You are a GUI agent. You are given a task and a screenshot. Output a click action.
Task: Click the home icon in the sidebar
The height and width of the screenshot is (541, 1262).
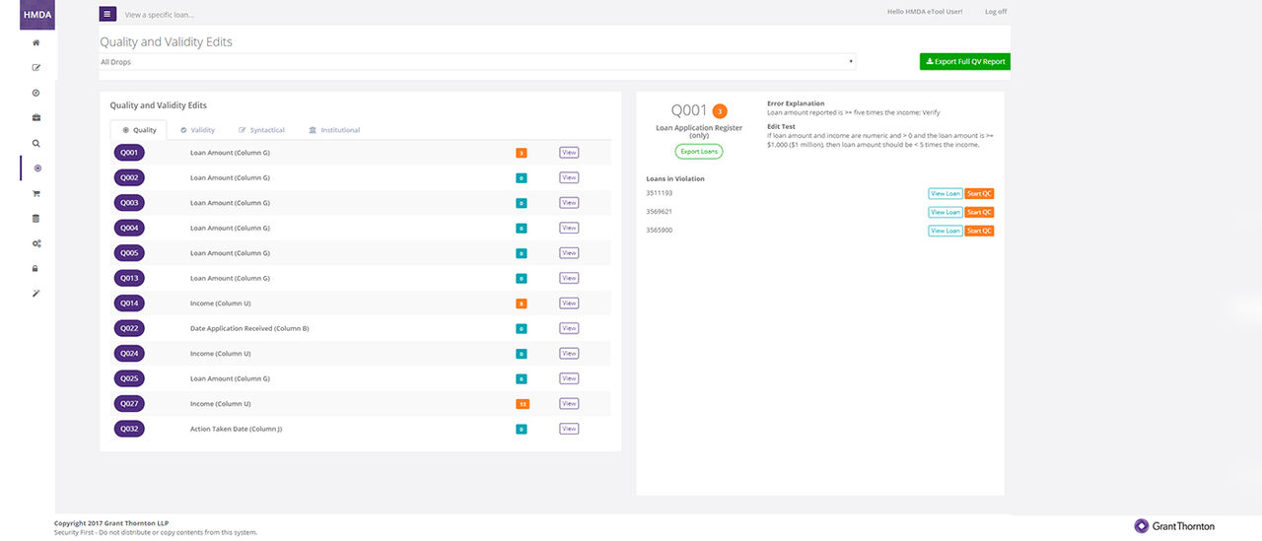(36, 42)
